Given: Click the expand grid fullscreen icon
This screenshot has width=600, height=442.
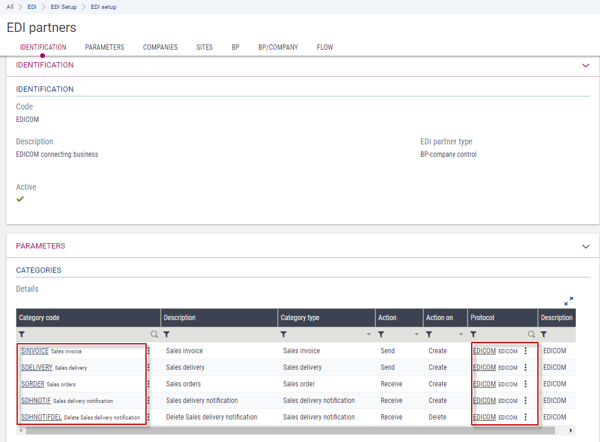Looking at the screenshot, I should point(568,301).
